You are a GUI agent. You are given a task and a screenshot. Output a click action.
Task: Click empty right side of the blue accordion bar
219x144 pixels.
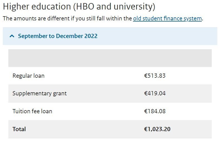click(x=167, y=36)
